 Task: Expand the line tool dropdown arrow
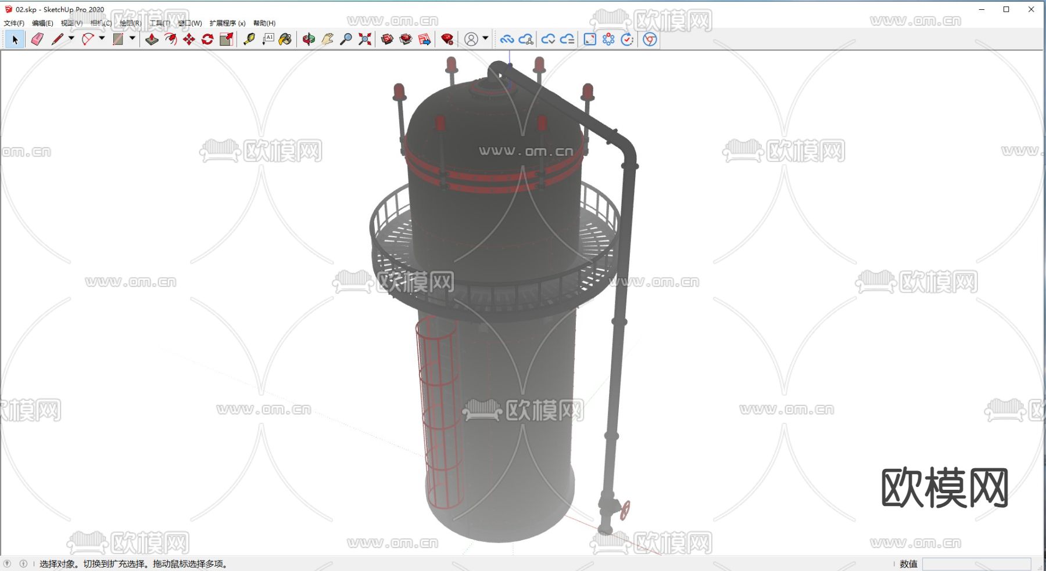pos(71,38)
